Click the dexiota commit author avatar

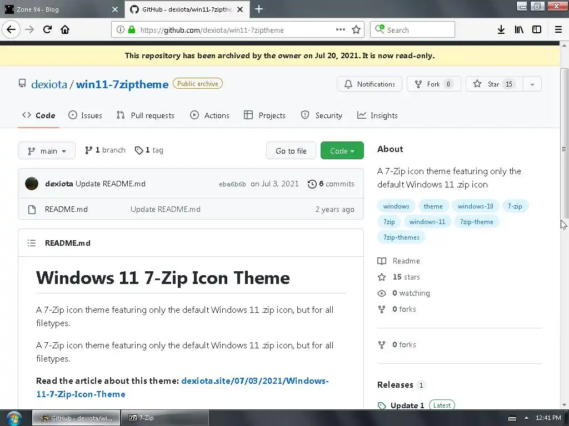tap(32, 184)
